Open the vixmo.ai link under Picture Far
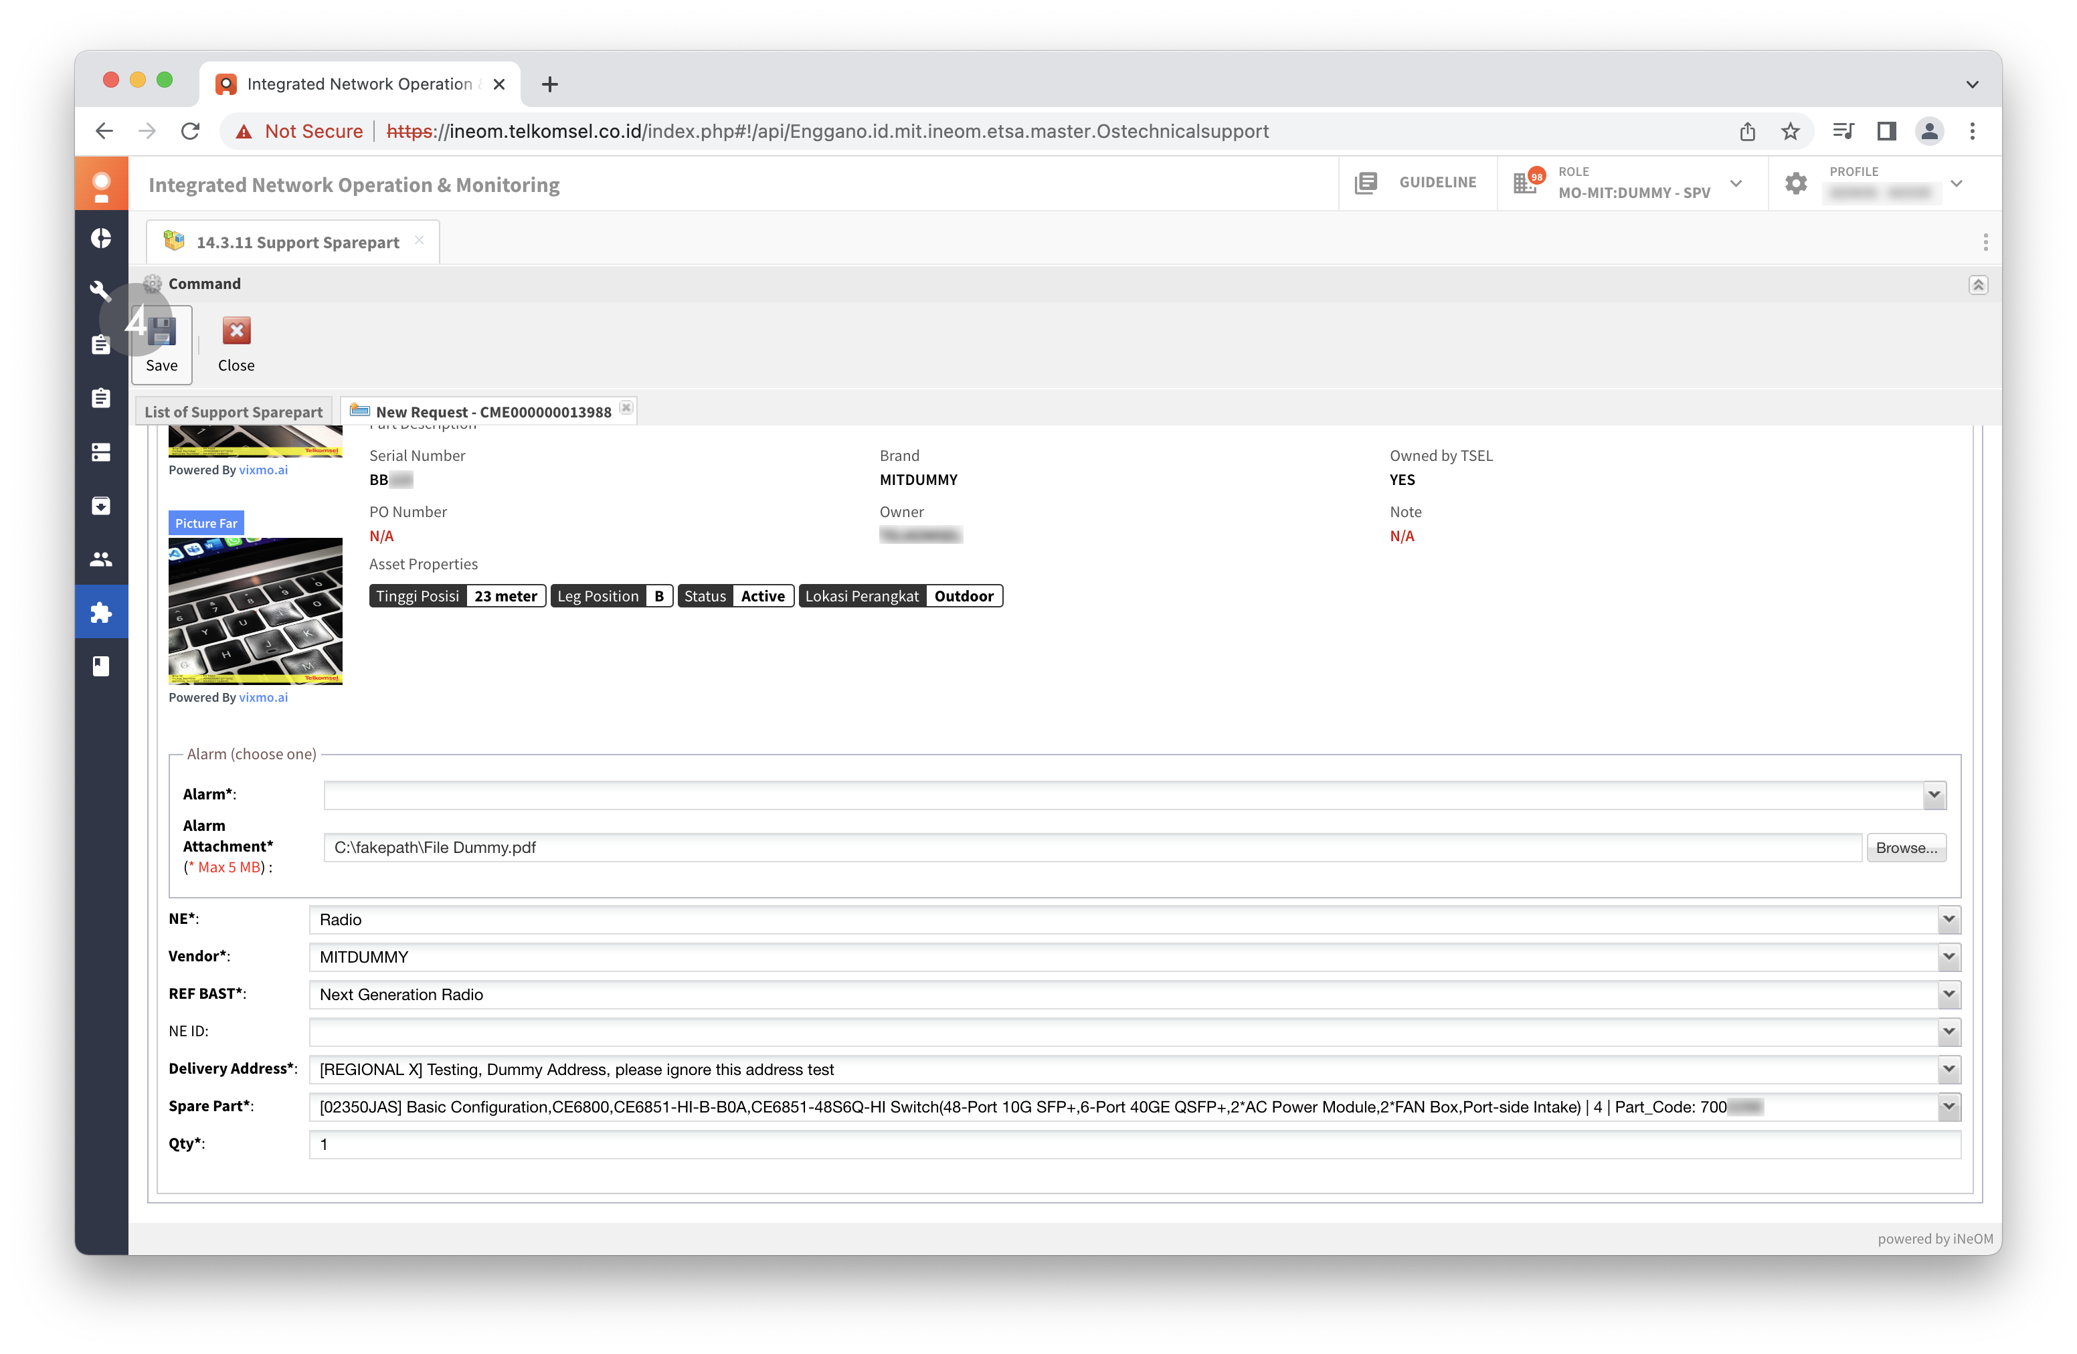The image size is (2077, 1354). [x=264, y=697]
